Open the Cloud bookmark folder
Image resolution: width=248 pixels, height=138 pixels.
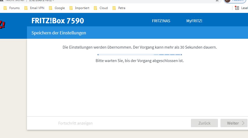(x=101, y=8)
